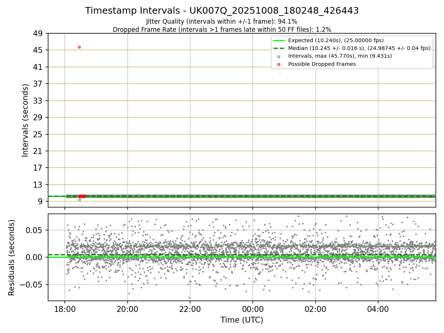Click the 'Time (UTC)' x-axis label
Viewport: 444px width, 333px height.
(x=242, y=320)
